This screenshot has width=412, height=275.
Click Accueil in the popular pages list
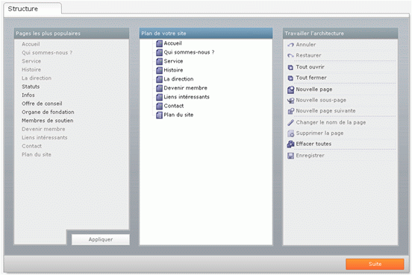[x=31, y=44]
